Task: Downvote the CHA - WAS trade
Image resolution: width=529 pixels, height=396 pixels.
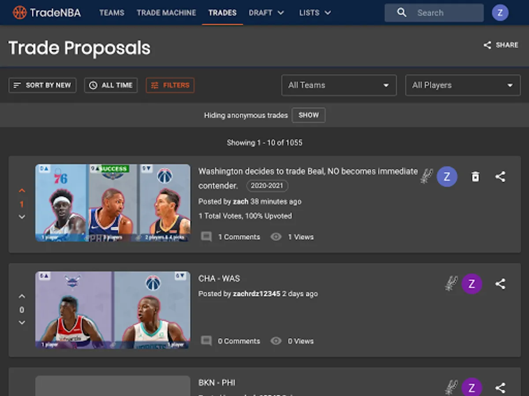Action: [x=22, y=322]
